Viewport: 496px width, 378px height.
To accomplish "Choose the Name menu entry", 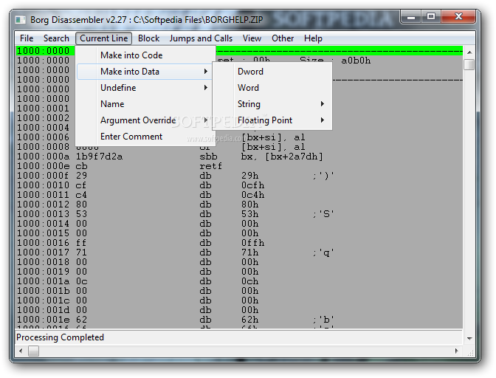I will pos(145,104).
